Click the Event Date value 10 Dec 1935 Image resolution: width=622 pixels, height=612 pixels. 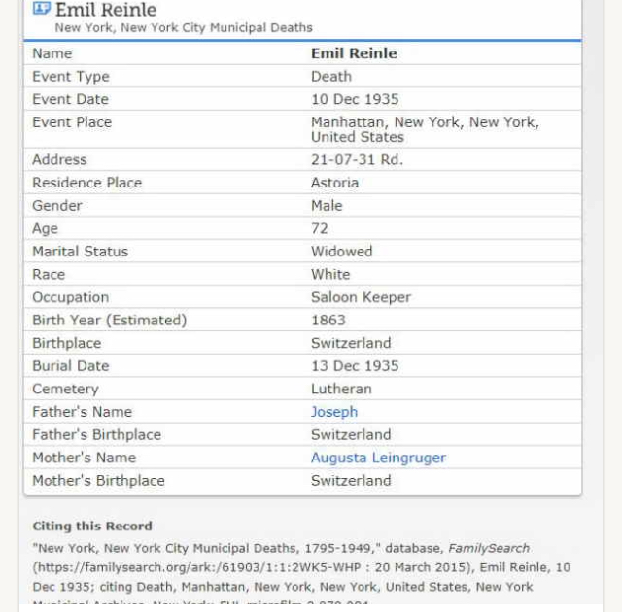tap(355, 99)
